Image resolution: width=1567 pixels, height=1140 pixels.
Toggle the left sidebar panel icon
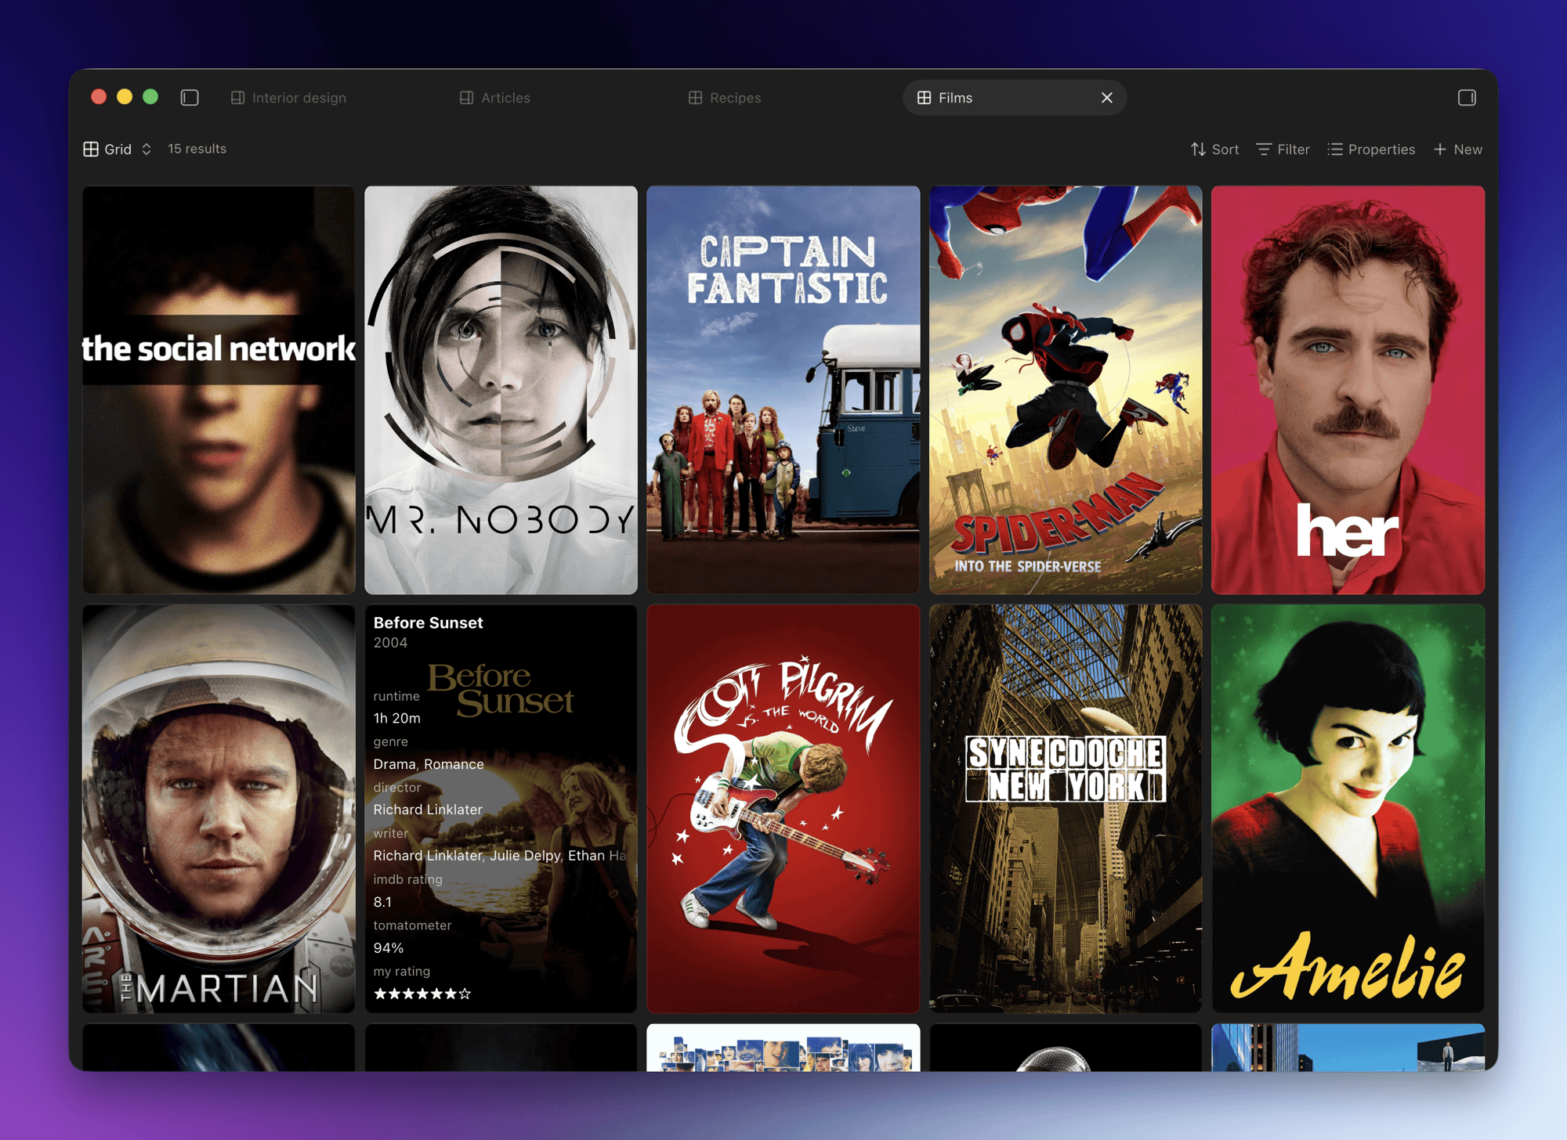pyautogui.click(x=190, y=98)
